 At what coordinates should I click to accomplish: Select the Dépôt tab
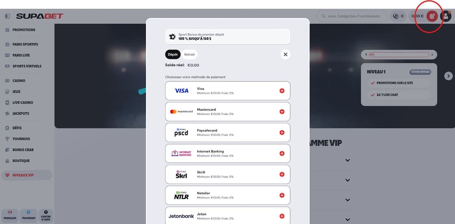click(x=173, y=54)
